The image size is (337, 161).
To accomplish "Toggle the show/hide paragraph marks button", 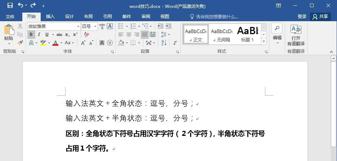I will pyautogui.click(x=175, y=43).
